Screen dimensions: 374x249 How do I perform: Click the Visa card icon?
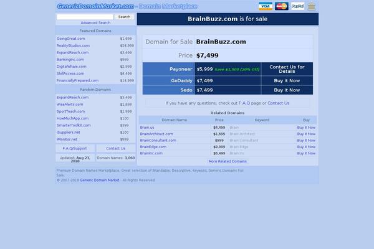[266, 6]
